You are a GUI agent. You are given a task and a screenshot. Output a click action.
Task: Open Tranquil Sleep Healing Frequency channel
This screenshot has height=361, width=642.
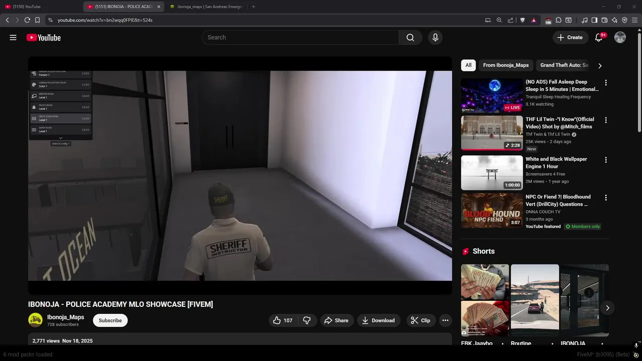(x=558, y=97)
